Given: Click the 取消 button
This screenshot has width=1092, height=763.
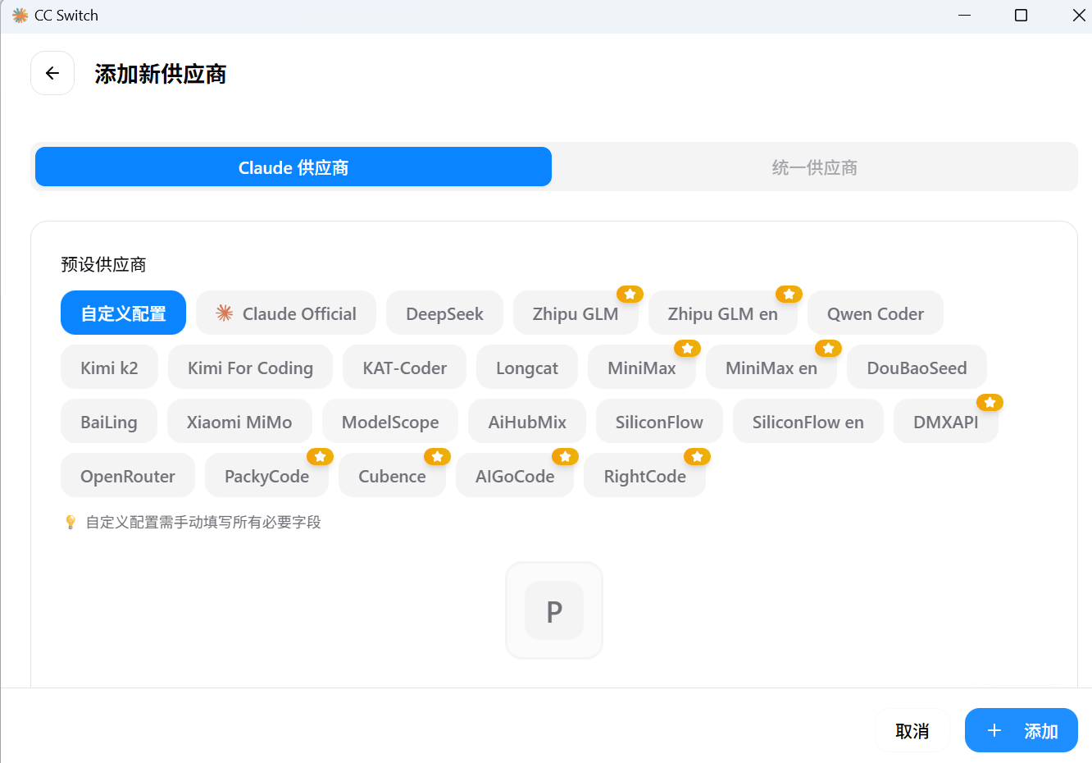Looking at the screenshot, I should coord(912,730).
